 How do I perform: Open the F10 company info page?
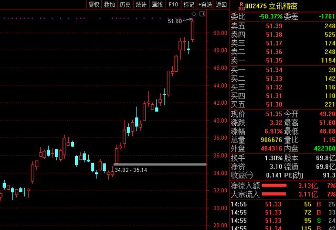(173, 4)
